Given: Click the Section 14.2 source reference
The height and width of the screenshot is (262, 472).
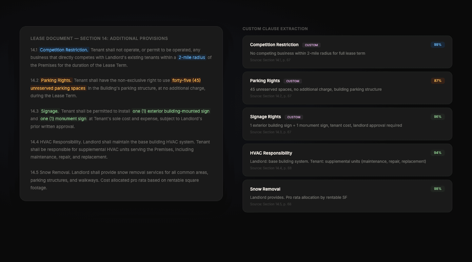Looking at the screenshot, I should [x=270, y=96].
